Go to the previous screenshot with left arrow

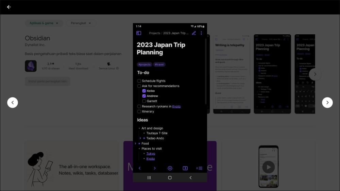13,103
